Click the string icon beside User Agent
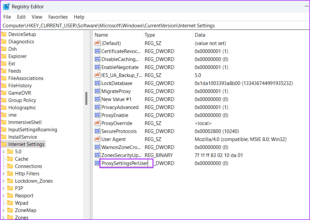 click(x=97, y=139)
